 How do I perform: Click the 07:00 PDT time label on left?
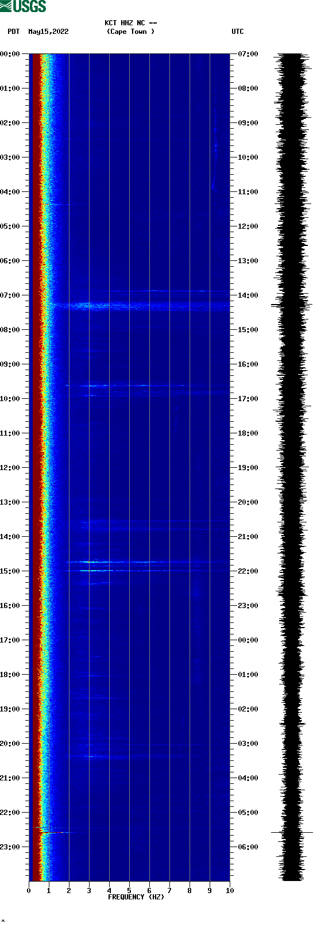[x=10, y=295]
